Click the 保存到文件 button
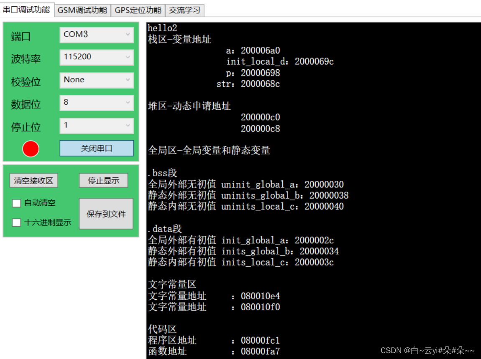 point(106,214)
